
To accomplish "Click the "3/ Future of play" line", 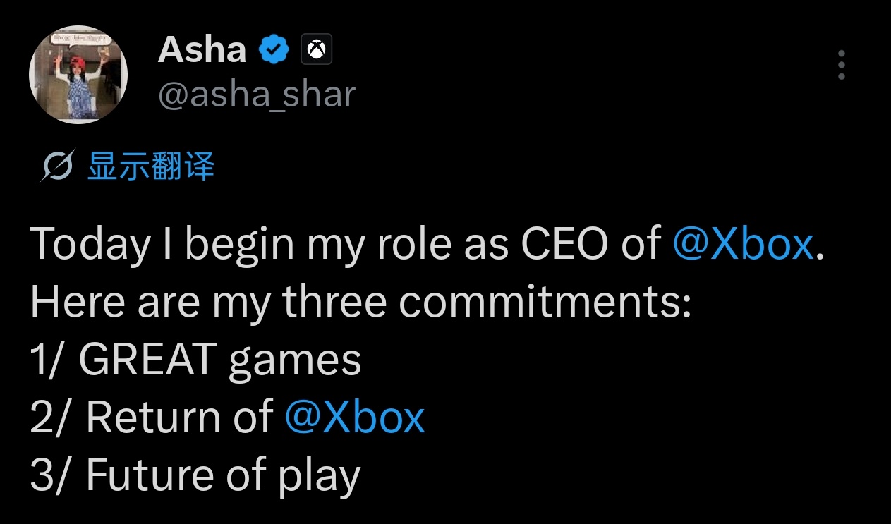I will pyautogui.click(x=195, y=475).
